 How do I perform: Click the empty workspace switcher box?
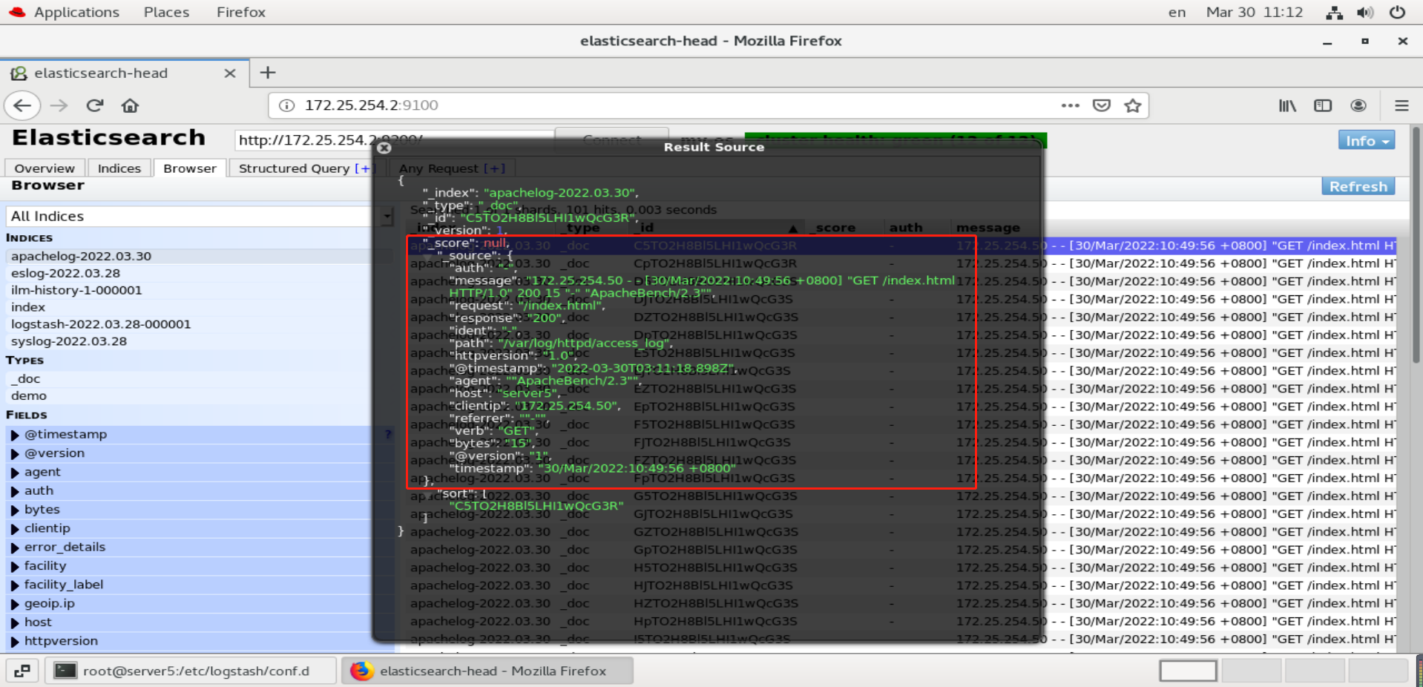coord(1188,671)
